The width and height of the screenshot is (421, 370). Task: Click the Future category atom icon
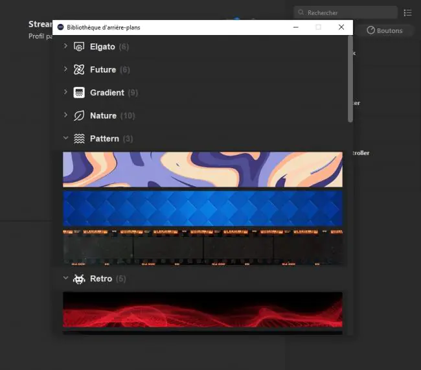pyautogui.click(x=79, y=69)
